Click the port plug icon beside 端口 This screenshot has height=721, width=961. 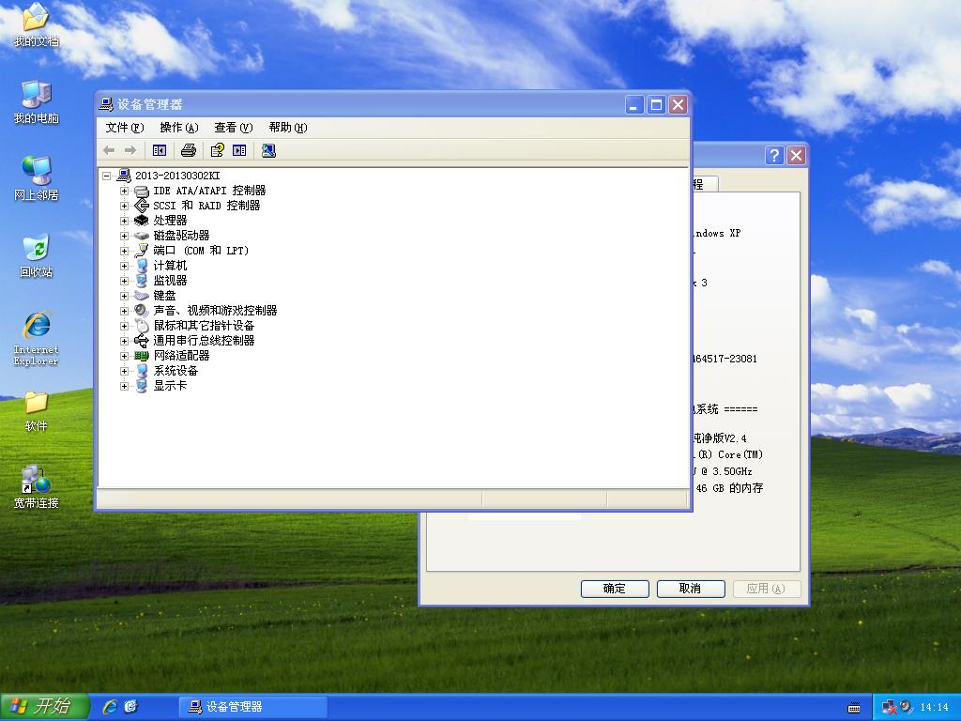tap(142, 251)
